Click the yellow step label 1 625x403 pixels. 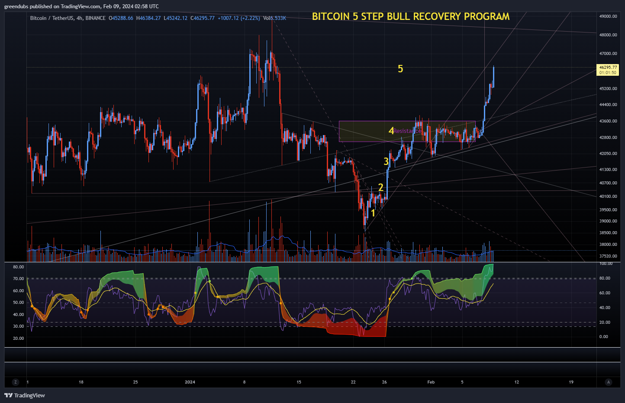click(373, 213)
